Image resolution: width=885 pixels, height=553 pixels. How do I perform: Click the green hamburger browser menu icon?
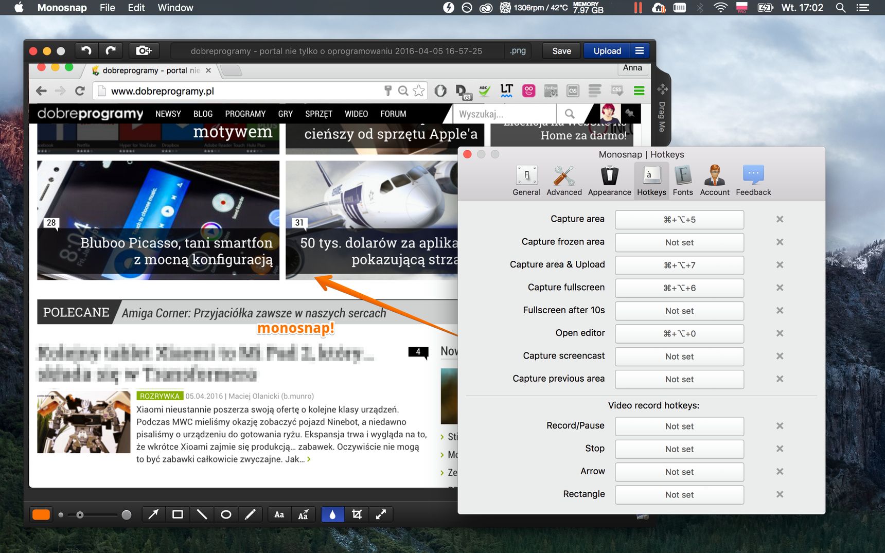tap(639, 91)
